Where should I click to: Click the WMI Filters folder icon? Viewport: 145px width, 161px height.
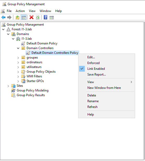point(23,76)
